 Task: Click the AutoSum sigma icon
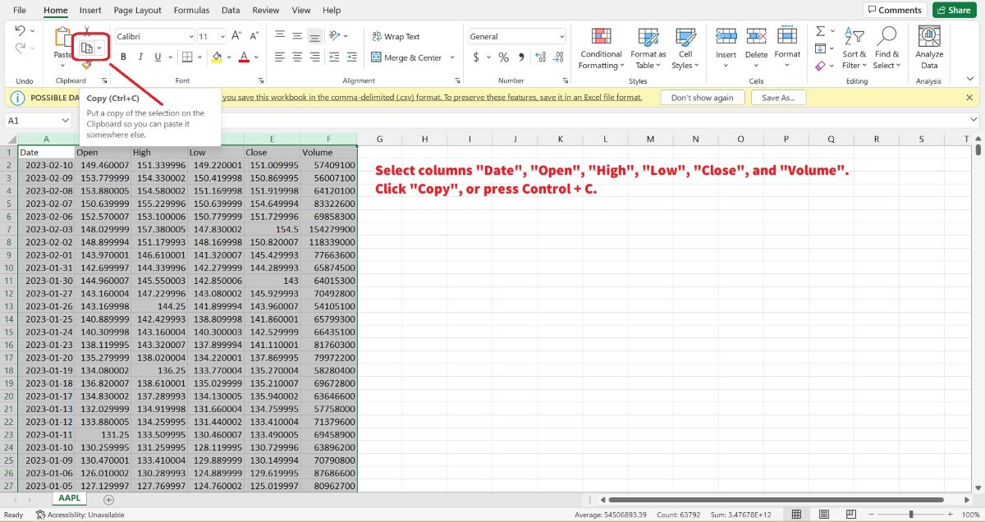[820, 31]
